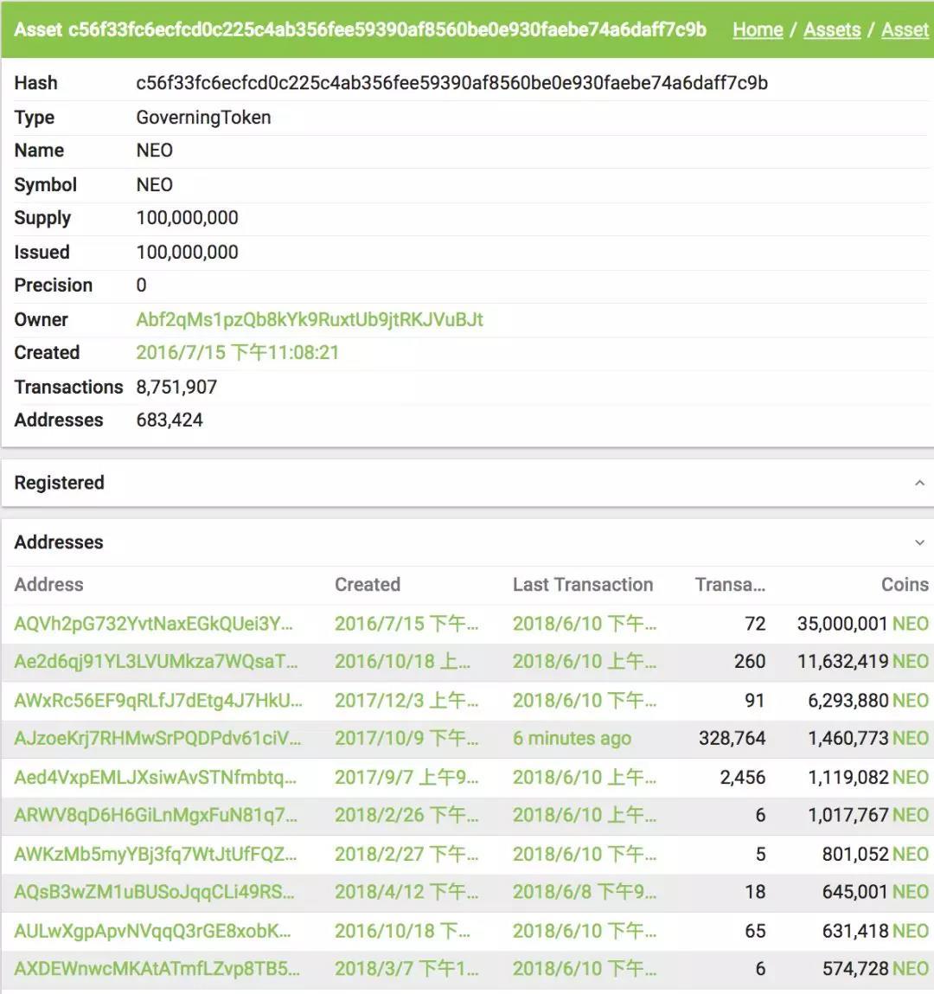Click created date 2017/9/7 in the table
934x994 pixels.
[x=406, y=777]
